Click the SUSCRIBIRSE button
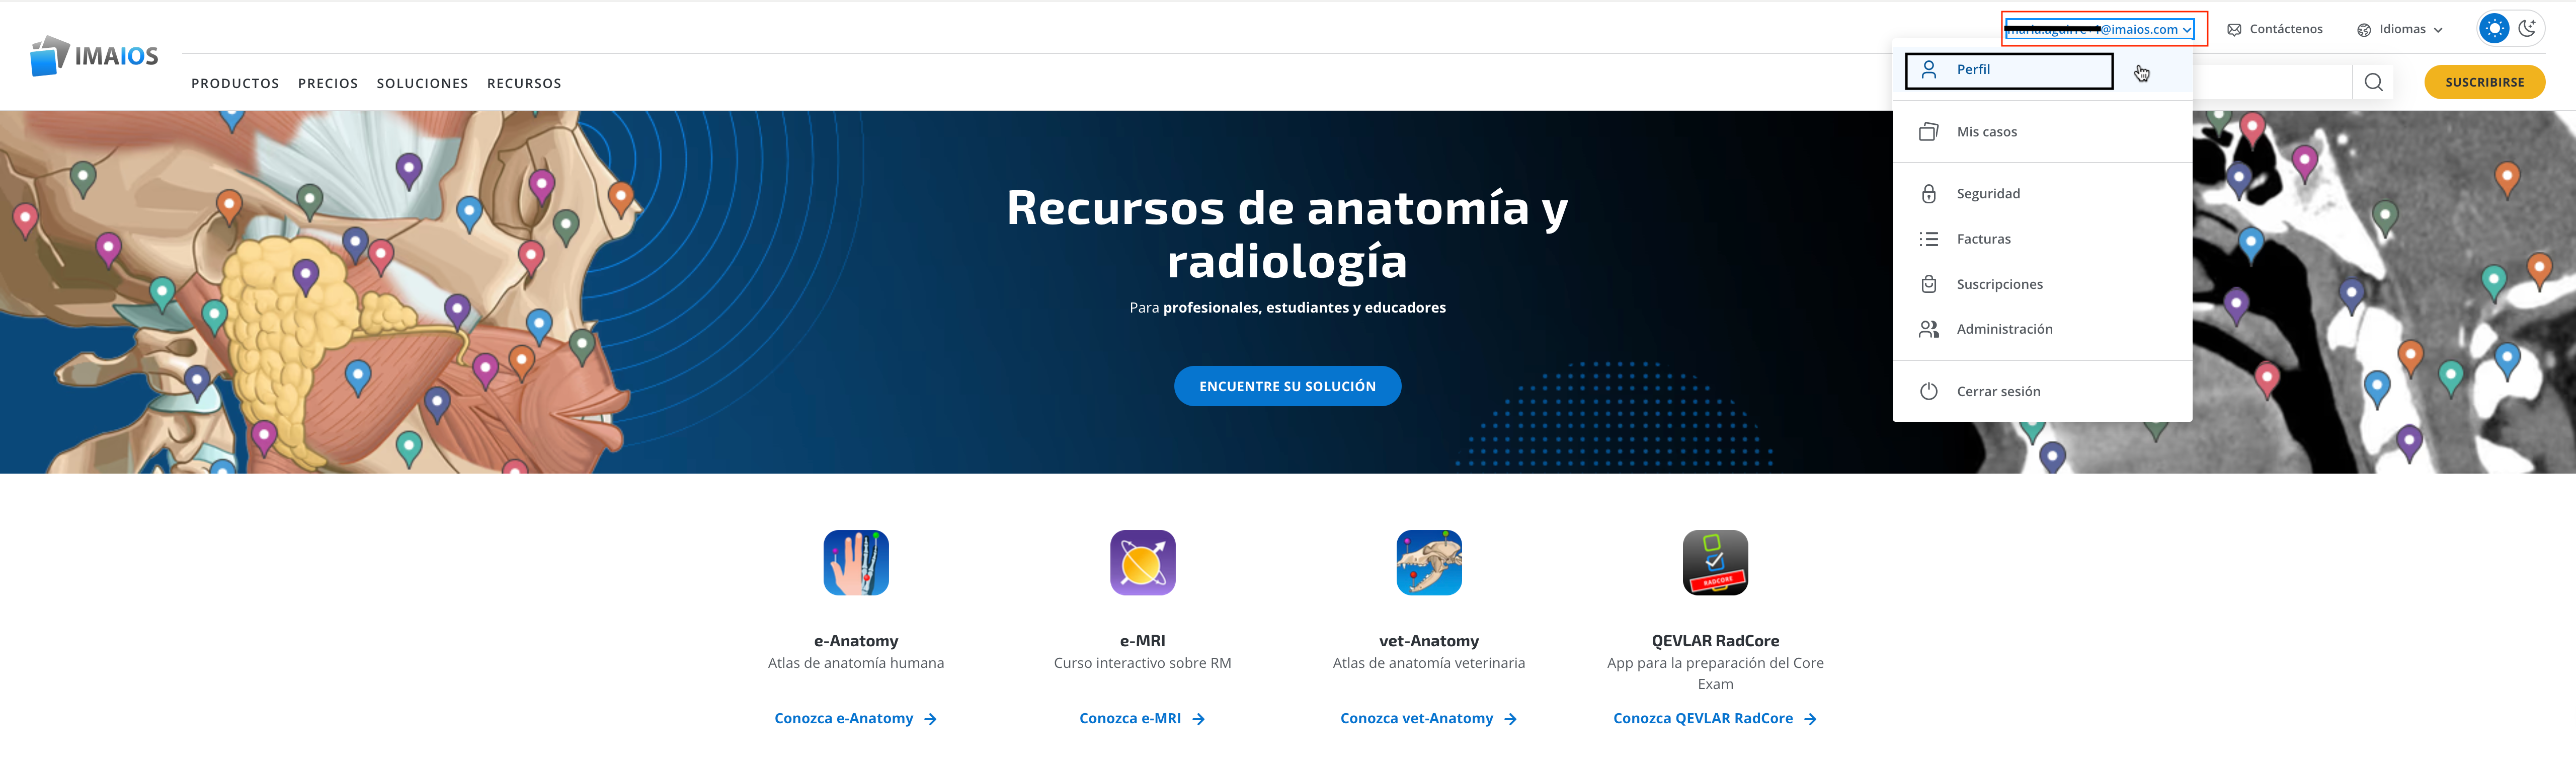This screenshot has width=2576, height=760. coord(2485,82)
